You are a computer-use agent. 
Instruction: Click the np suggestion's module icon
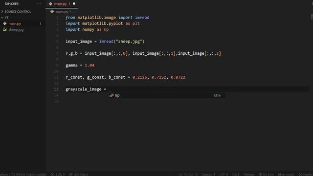(x=112, y=95)
